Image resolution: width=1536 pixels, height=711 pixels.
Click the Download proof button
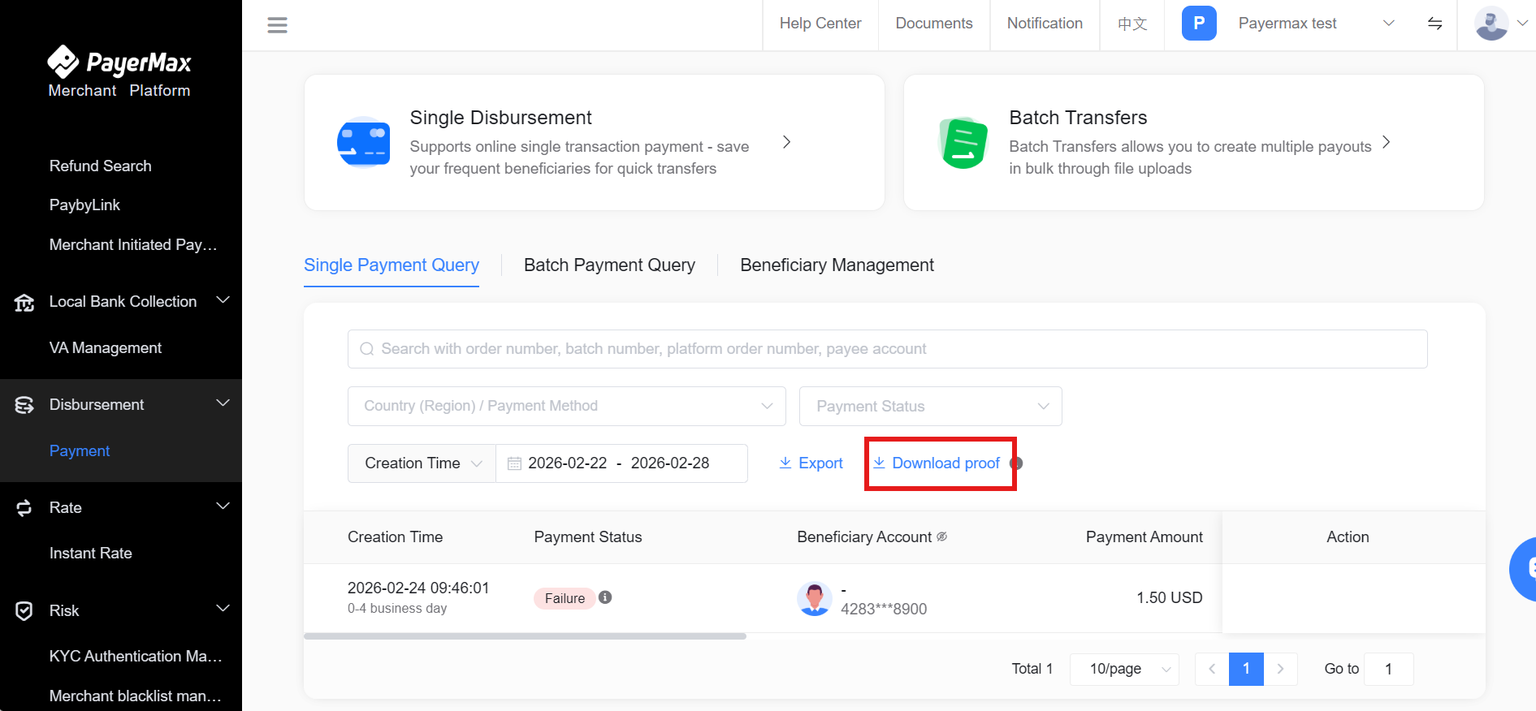click(x=939, y=463)
